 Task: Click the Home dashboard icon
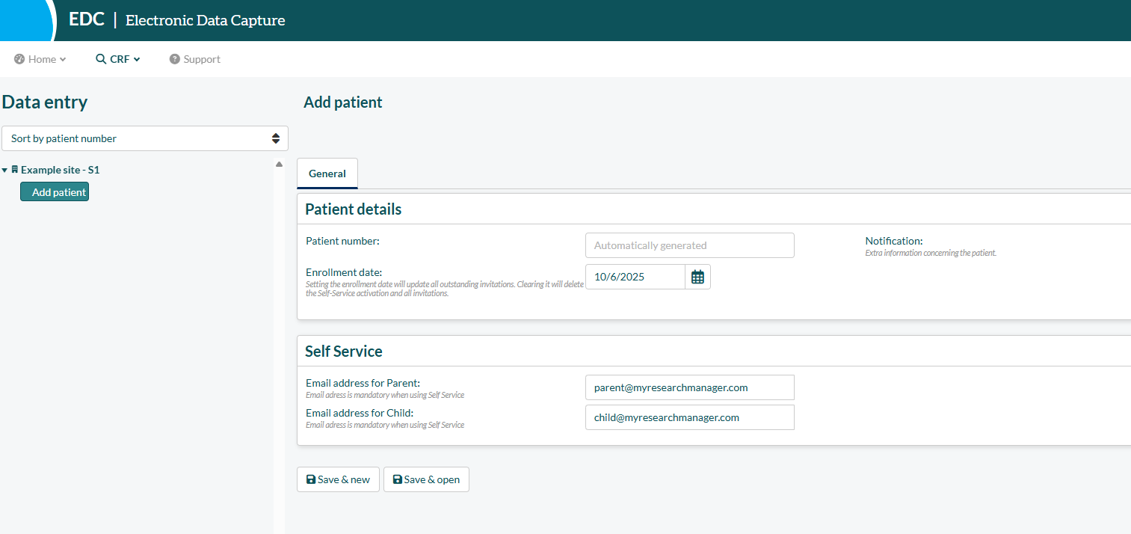(19, 59)
